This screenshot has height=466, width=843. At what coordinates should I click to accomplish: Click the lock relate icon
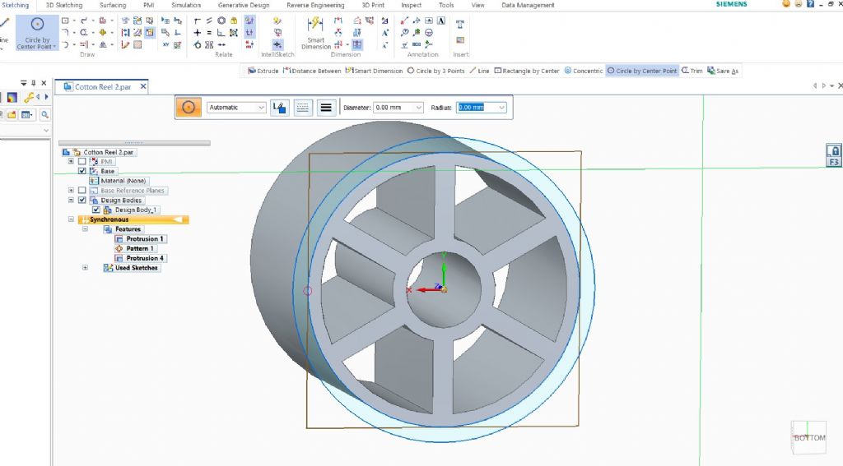[234, 21]
